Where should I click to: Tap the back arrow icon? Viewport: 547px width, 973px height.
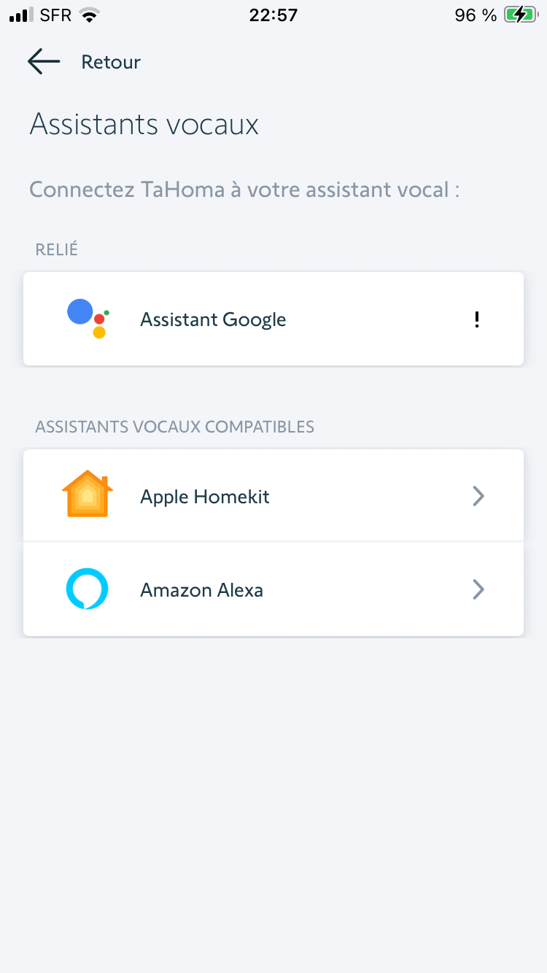43,62
